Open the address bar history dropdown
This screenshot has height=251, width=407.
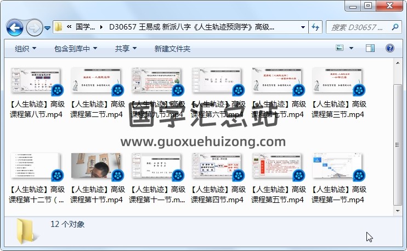click(303, 27)
